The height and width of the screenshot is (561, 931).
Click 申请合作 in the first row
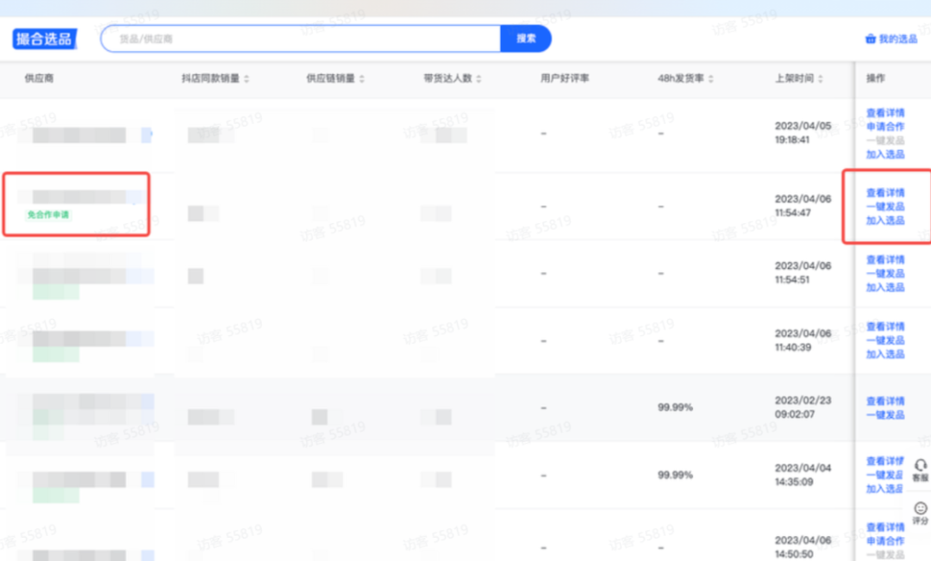(x=885, y=127)
